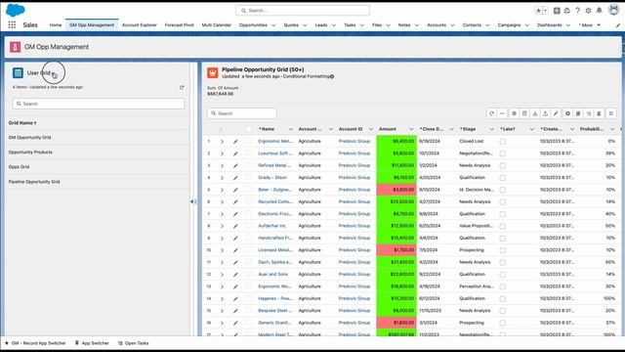Select row 4 Grady - Olson checkbox
625x352 pixels.
click(x=249, y=177)
